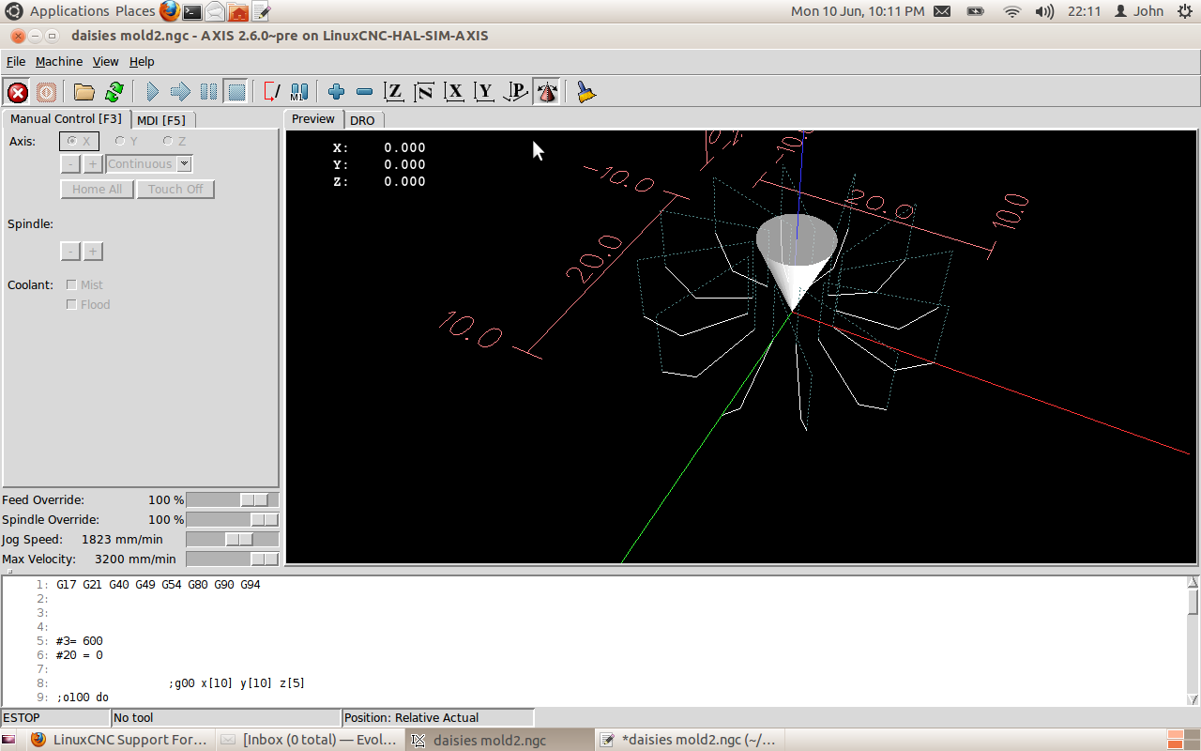Open the Applications menu
Image resolution: width=1201 pixels, height=751 pixels.
tap(69, 11)
